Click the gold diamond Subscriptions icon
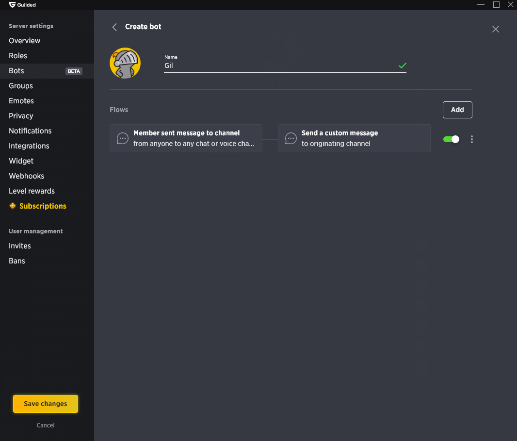Viewport: 517px width, 441px height. click(x=13, y=206)
